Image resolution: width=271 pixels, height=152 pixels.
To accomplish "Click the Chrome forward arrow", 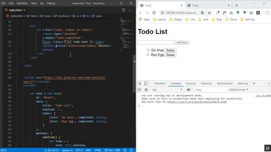I will pos(147,13).
